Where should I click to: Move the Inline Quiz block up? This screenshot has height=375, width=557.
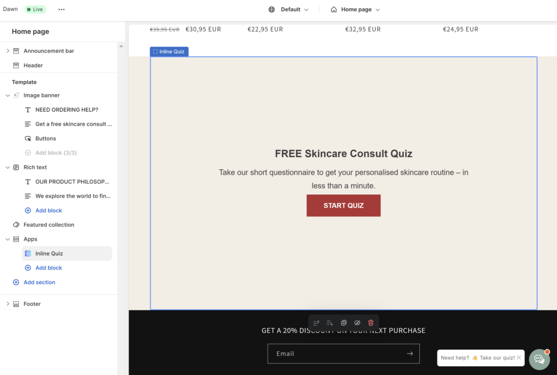coord(316,323)
